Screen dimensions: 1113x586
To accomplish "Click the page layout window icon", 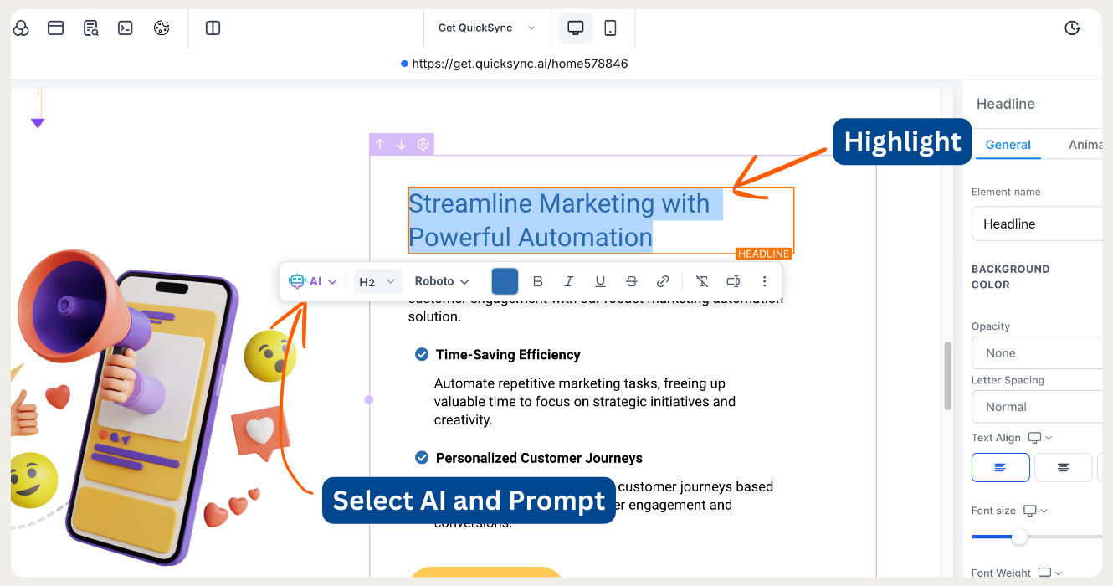I will (56, 28).
